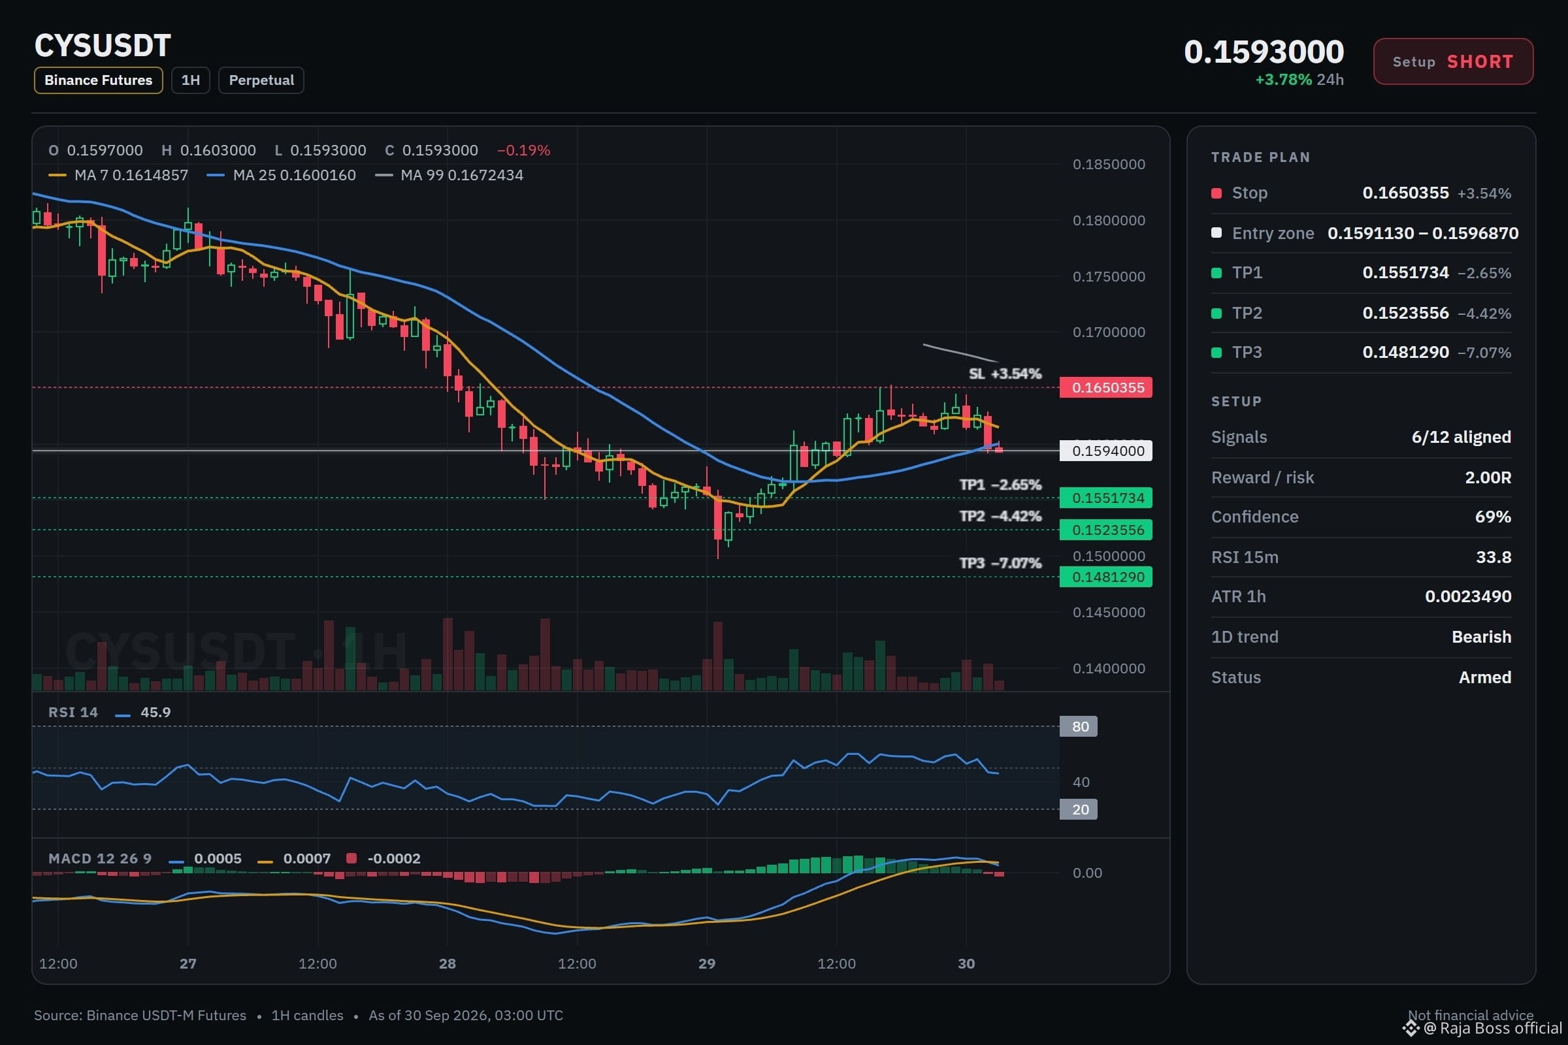Click the green 0.1481290 TP3 price tag

(x=1106, y=577)
